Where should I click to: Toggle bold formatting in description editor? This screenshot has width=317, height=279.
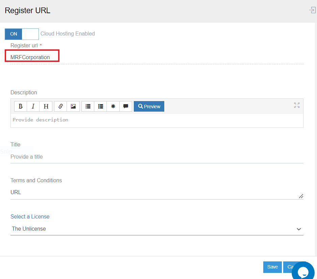[21, 106]
